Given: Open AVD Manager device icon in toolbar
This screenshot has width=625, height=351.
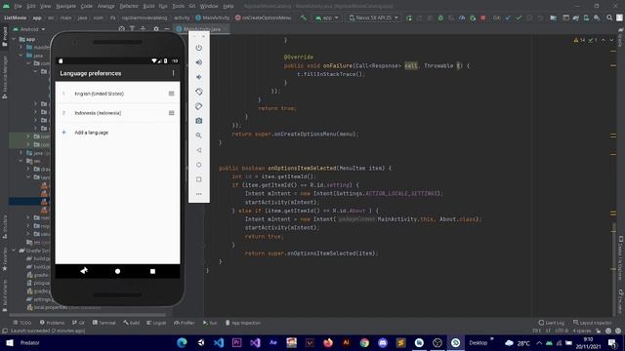Looking at the screenshot, I should [x=586, y=18].
